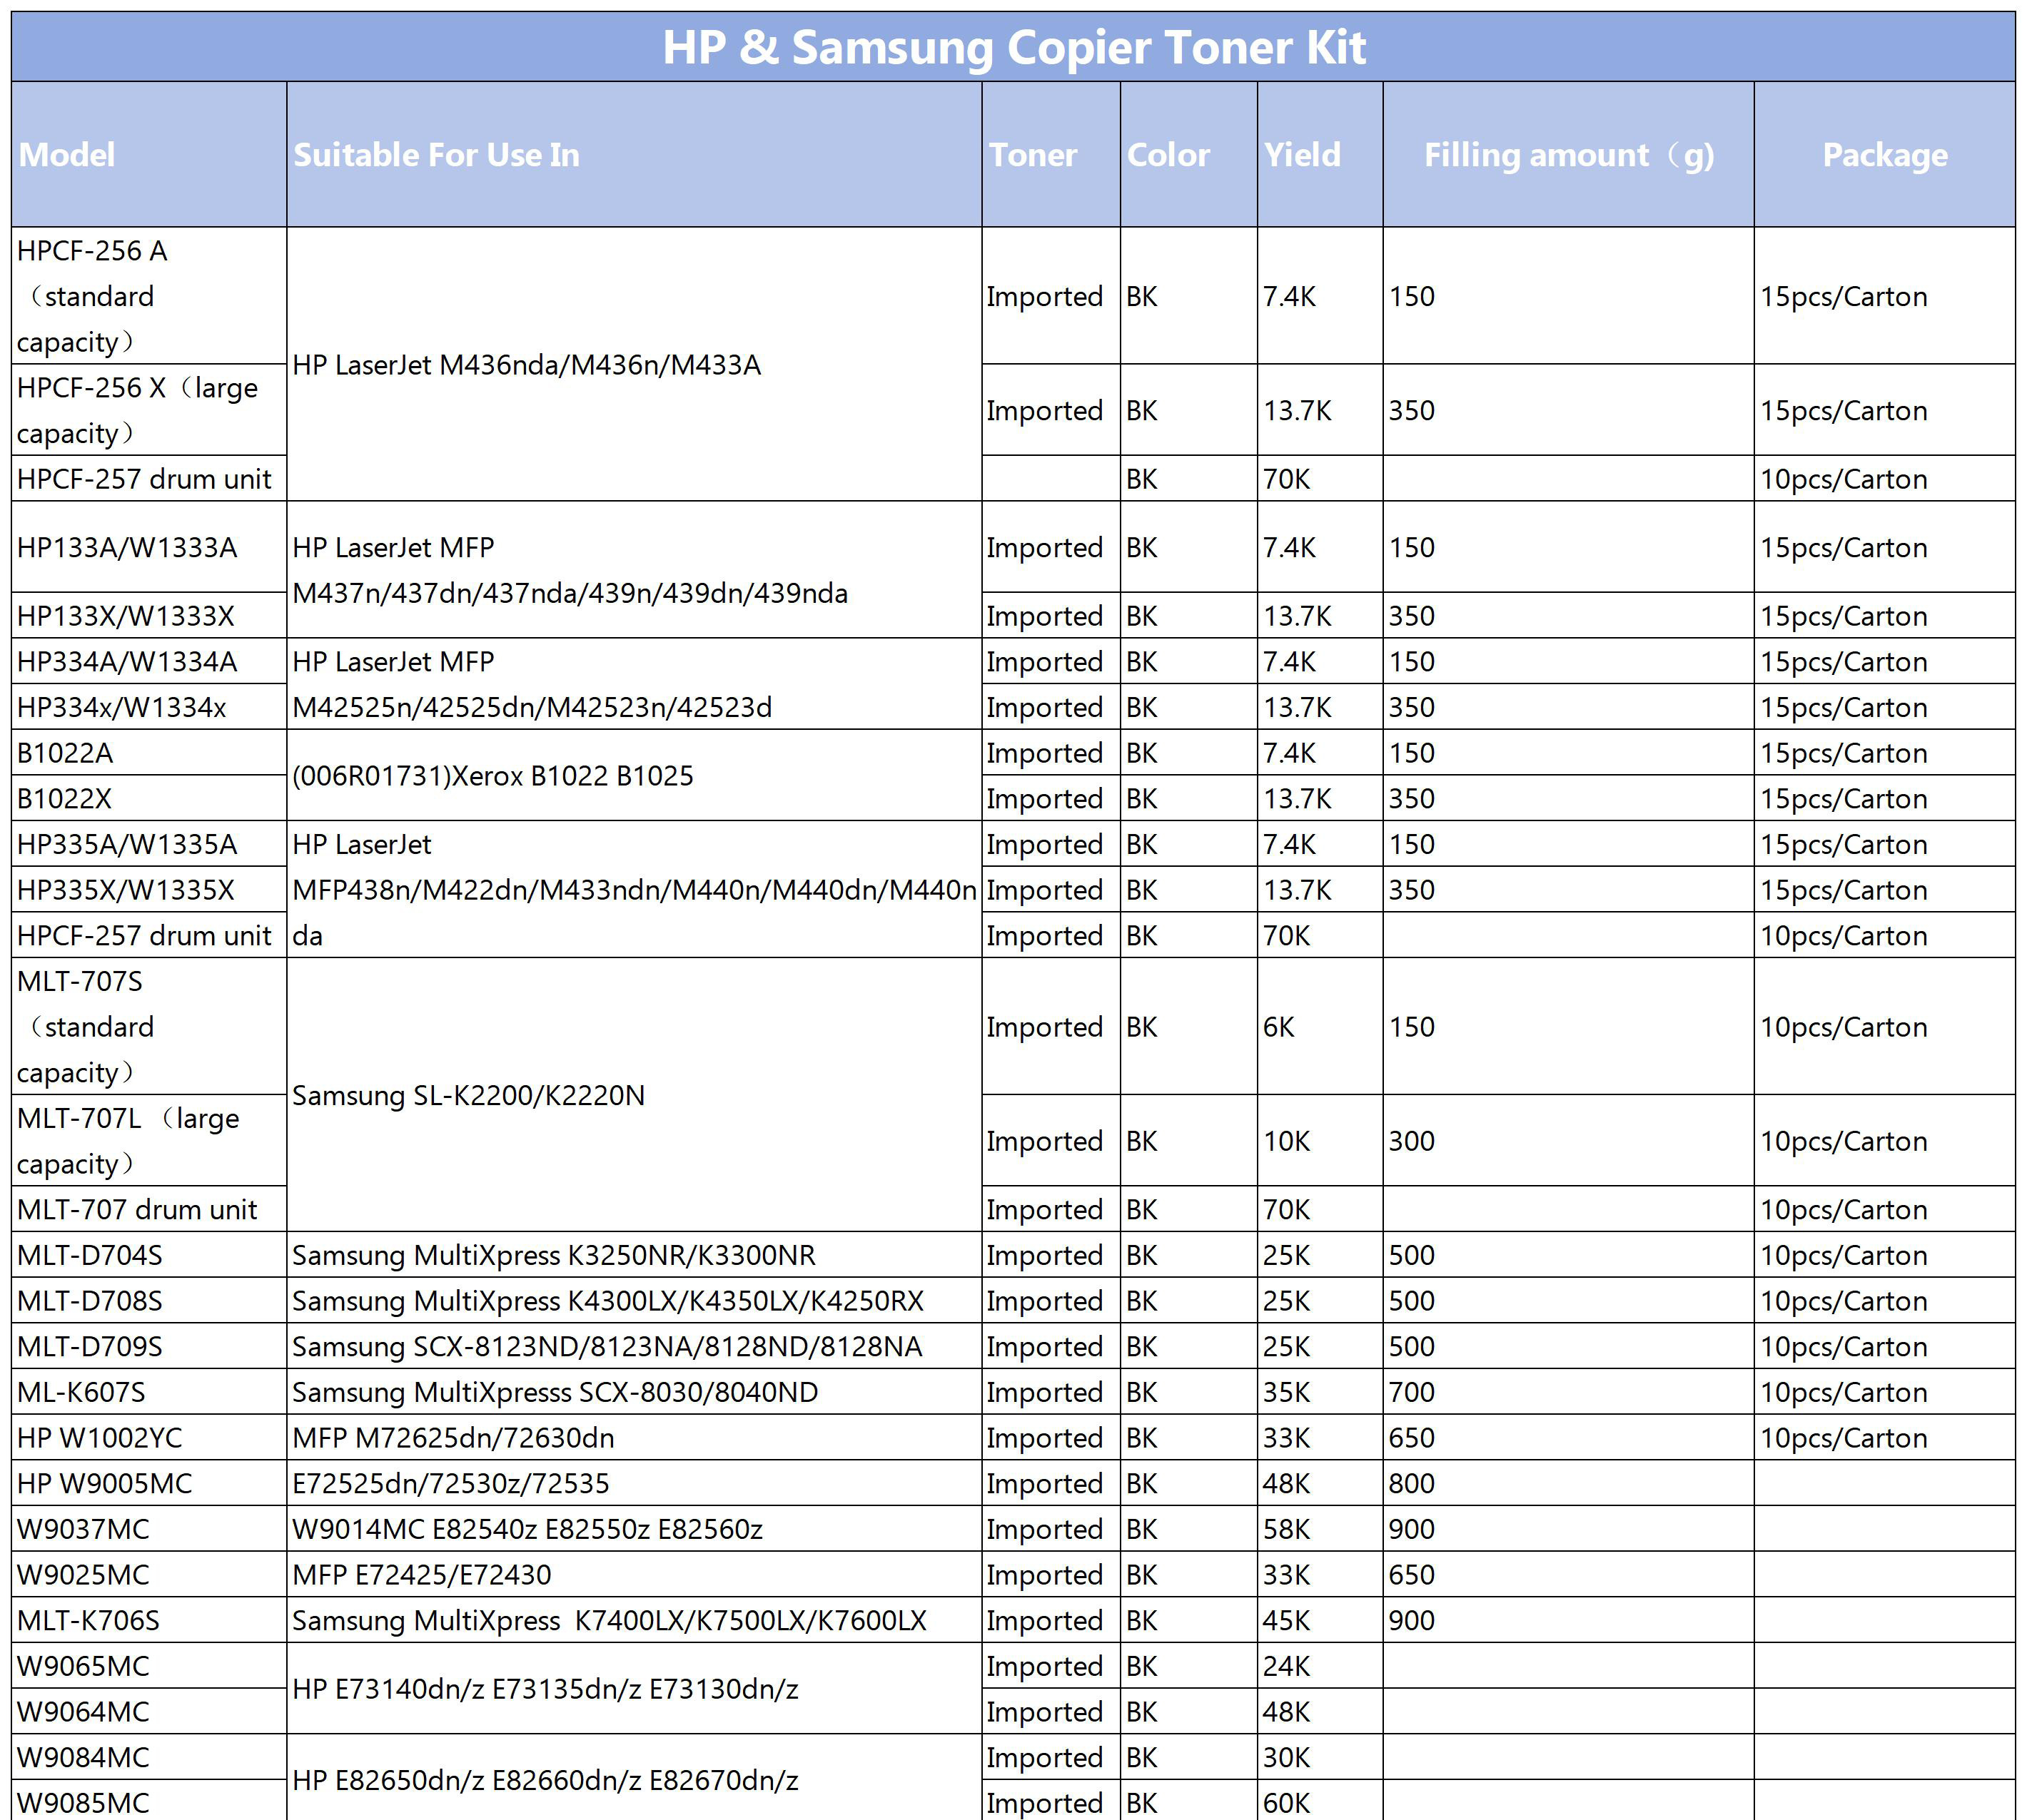Click the 'HP133X/W1333X' model cell
This screenshot has width=2027, height=1820.
[x=149, y=616]
